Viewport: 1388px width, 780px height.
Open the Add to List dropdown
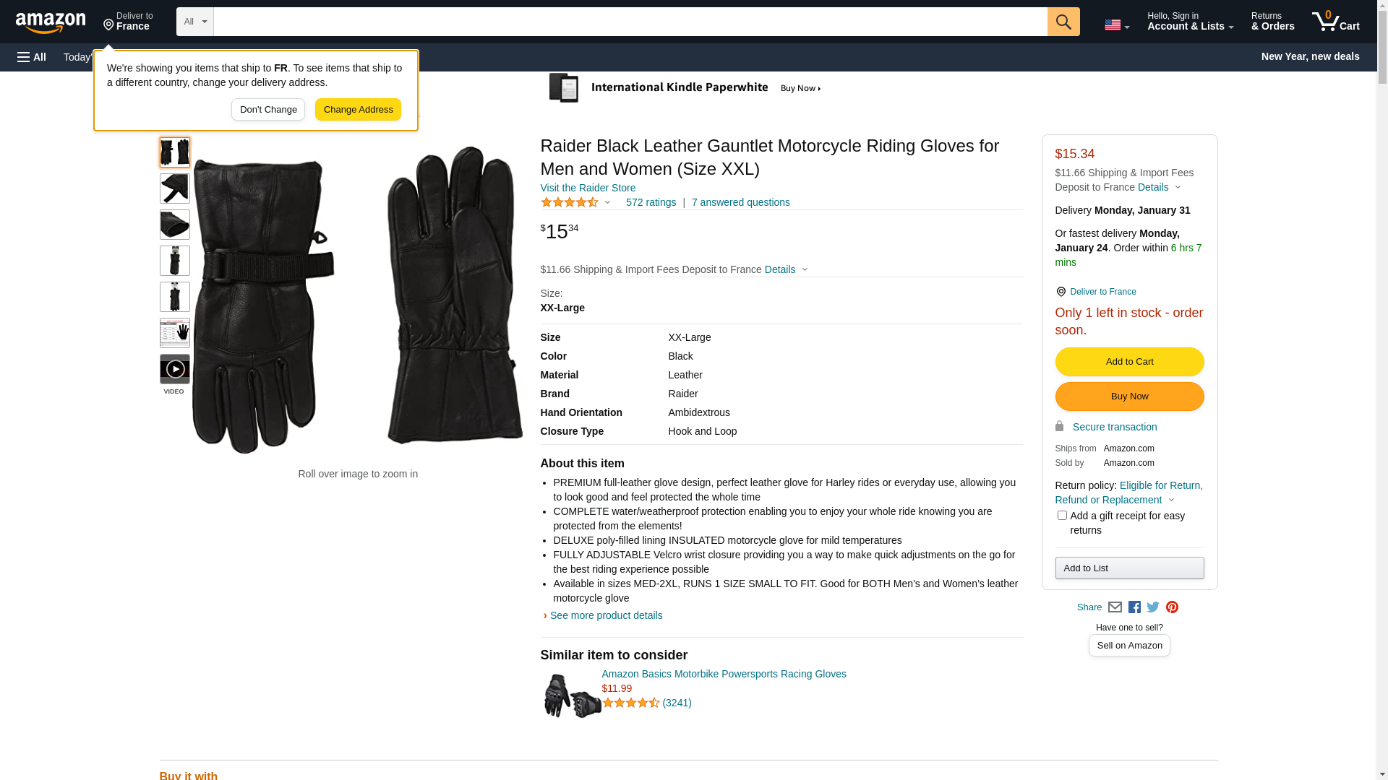[1129, 568]
